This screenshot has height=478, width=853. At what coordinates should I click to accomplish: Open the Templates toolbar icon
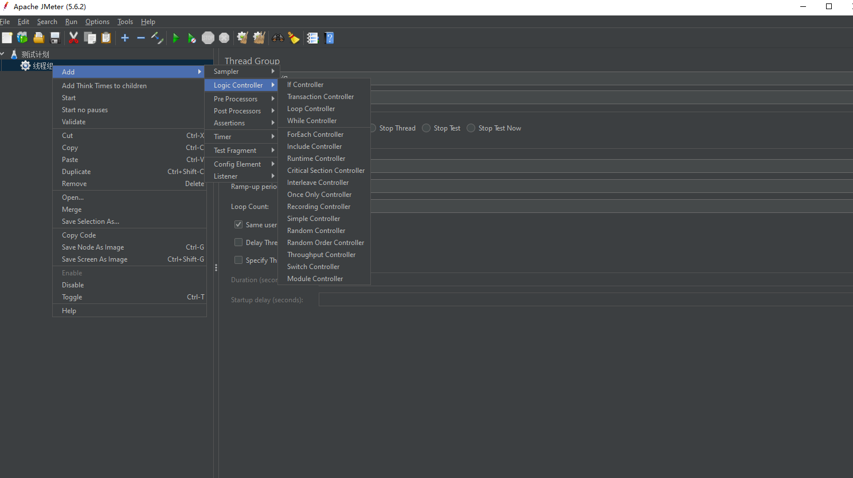tap(22, 38)
